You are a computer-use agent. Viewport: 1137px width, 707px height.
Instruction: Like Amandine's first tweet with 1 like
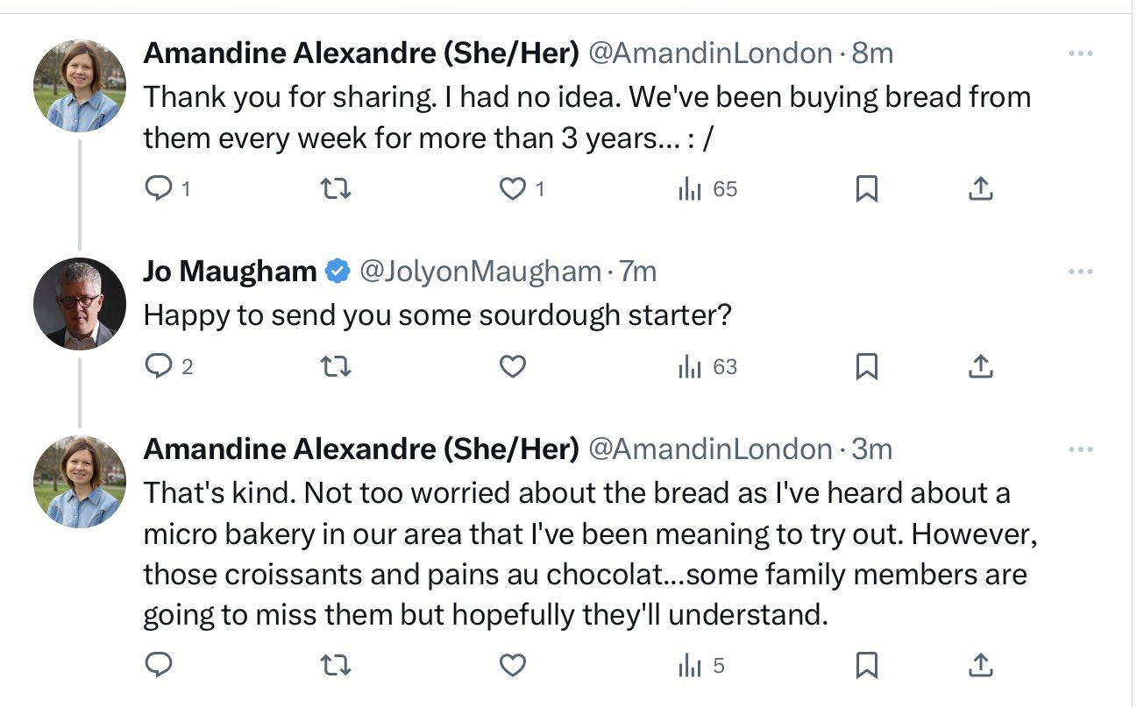(513, 188)
